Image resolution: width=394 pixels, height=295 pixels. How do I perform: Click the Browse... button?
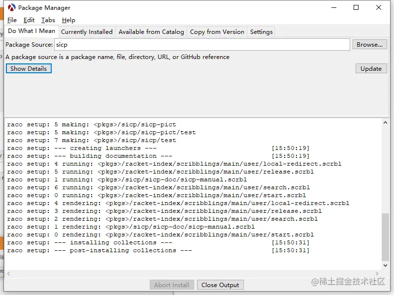(x=369, y=44)
